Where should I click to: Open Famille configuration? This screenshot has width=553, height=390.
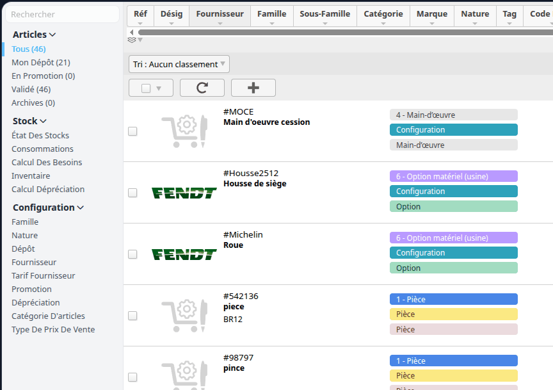tap(25, 222)
